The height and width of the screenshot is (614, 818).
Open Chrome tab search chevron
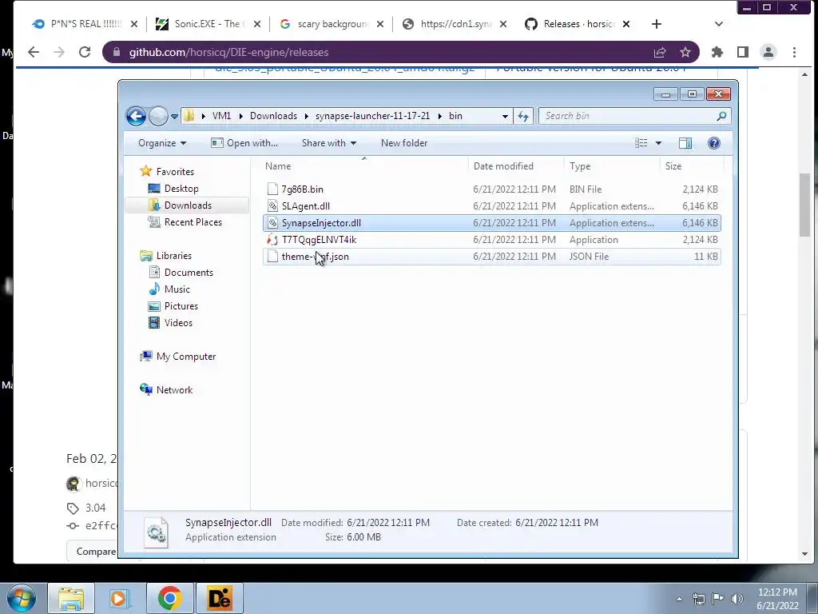[718, 24]
